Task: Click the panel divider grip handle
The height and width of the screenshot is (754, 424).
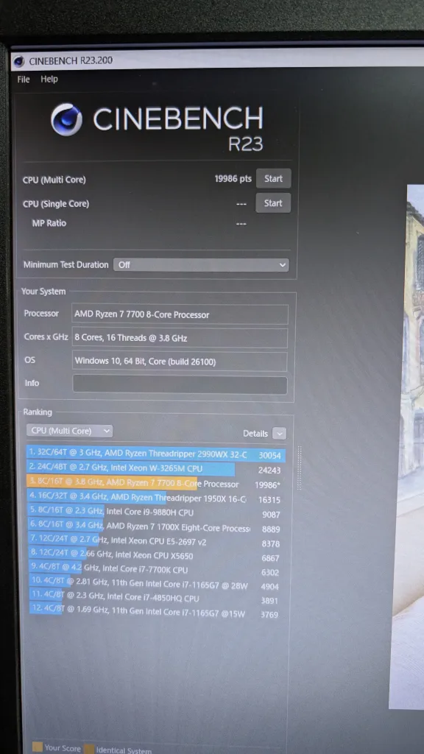Action: (300, 468)
